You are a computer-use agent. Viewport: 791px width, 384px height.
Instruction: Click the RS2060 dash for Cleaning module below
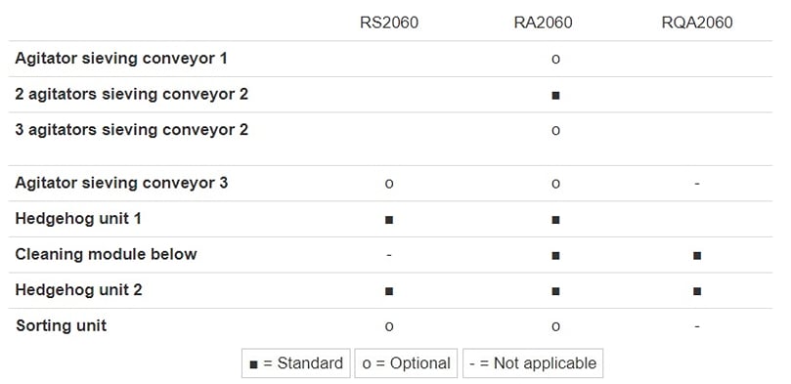389,255
